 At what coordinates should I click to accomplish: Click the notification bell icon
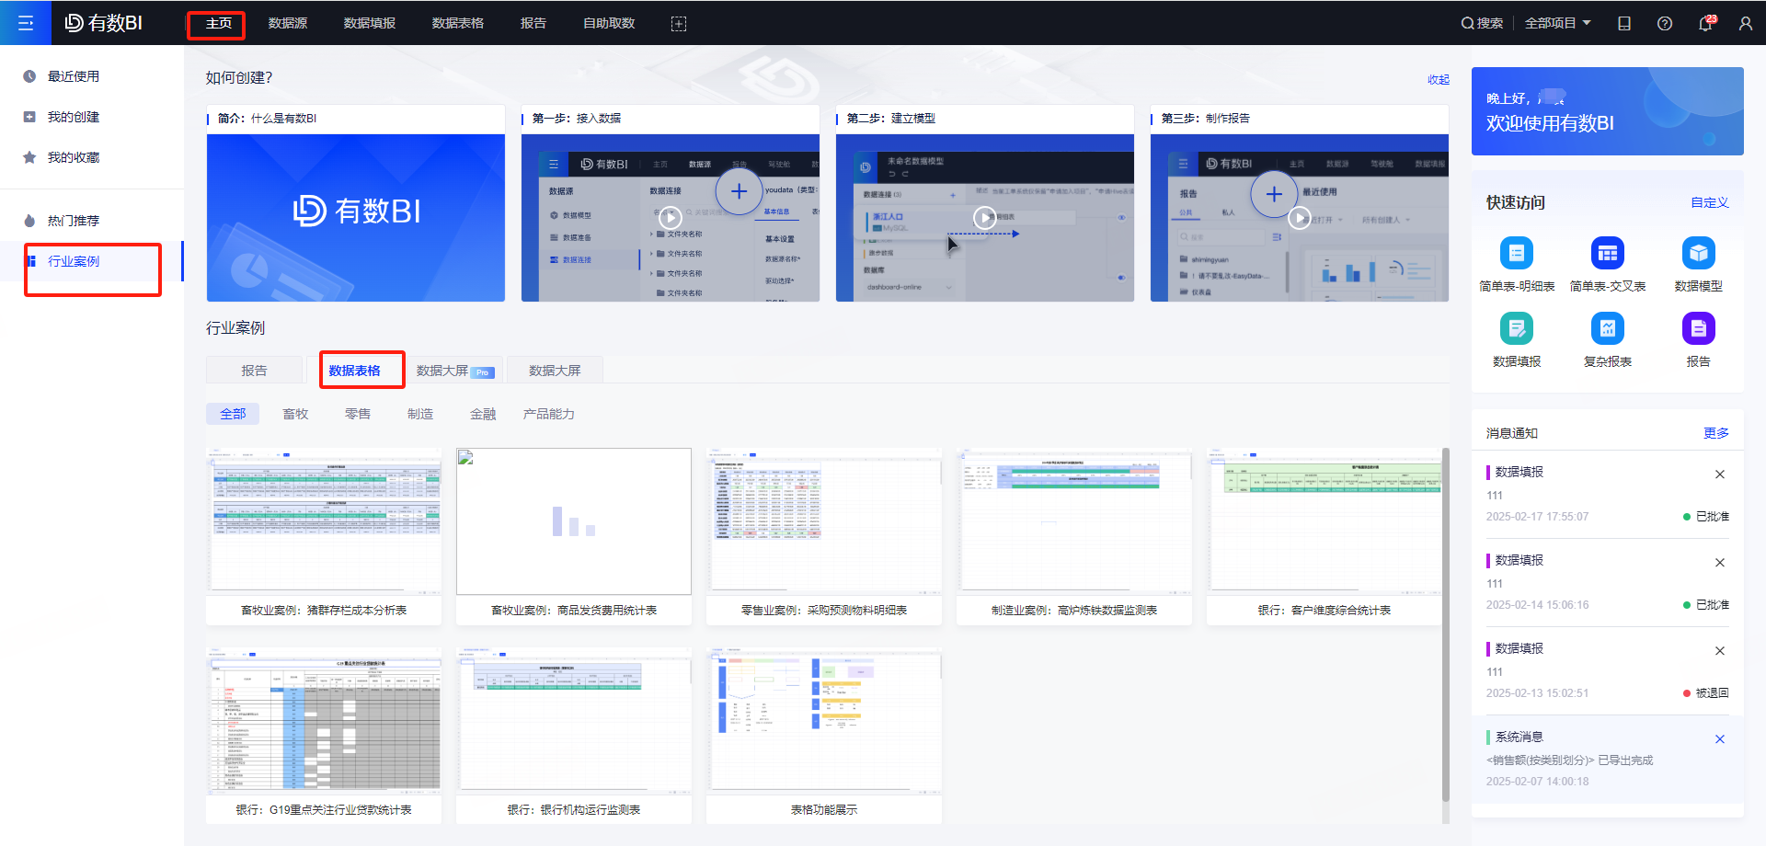1704,24
